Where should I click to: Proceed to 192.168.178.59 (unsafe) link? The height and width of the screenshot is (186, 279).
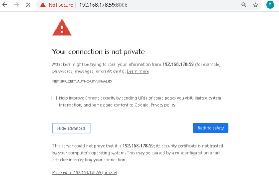(85, 172)
